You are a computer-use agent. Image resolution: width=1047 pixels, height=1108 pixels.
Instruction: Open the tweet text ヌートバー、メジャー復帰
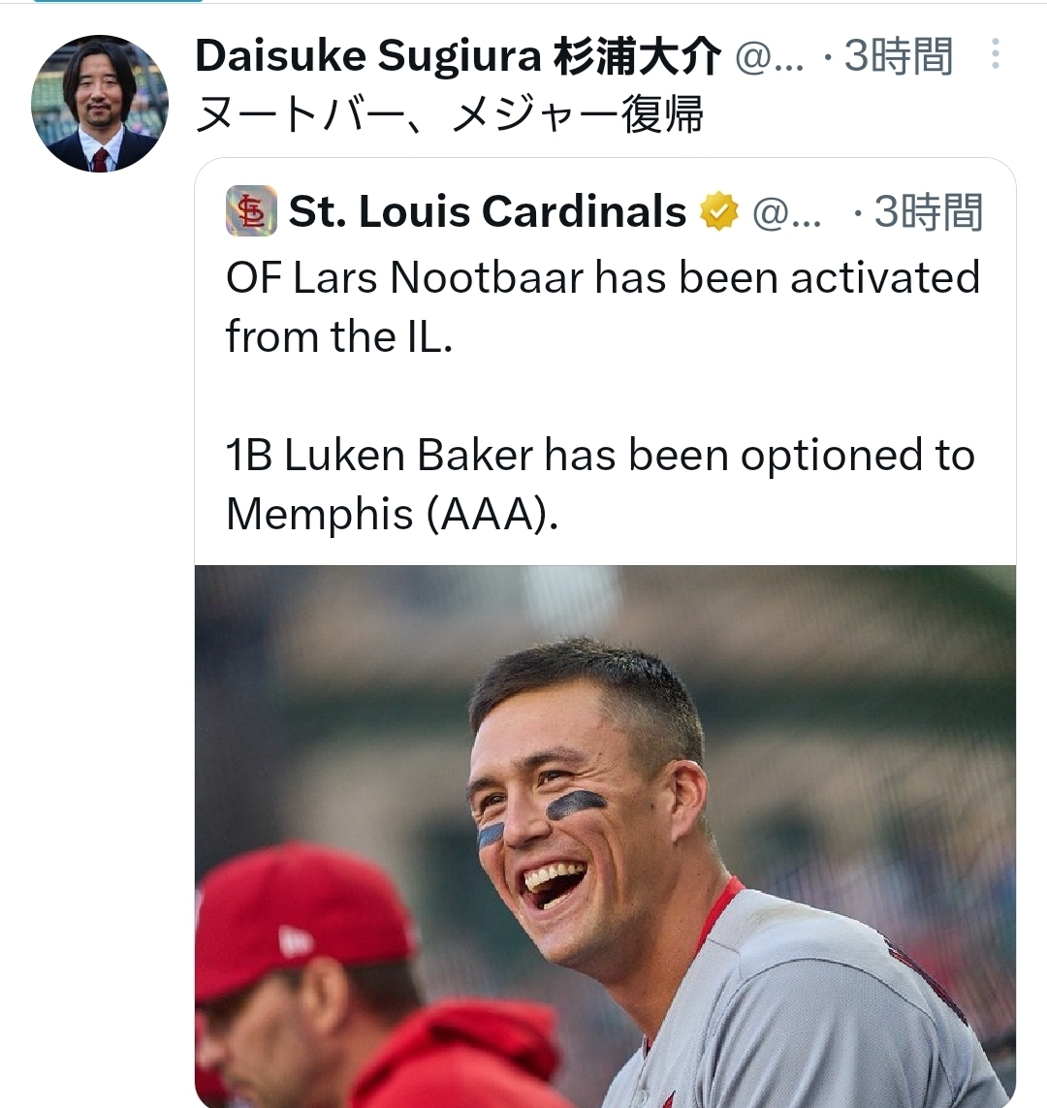tap(449, 115)
